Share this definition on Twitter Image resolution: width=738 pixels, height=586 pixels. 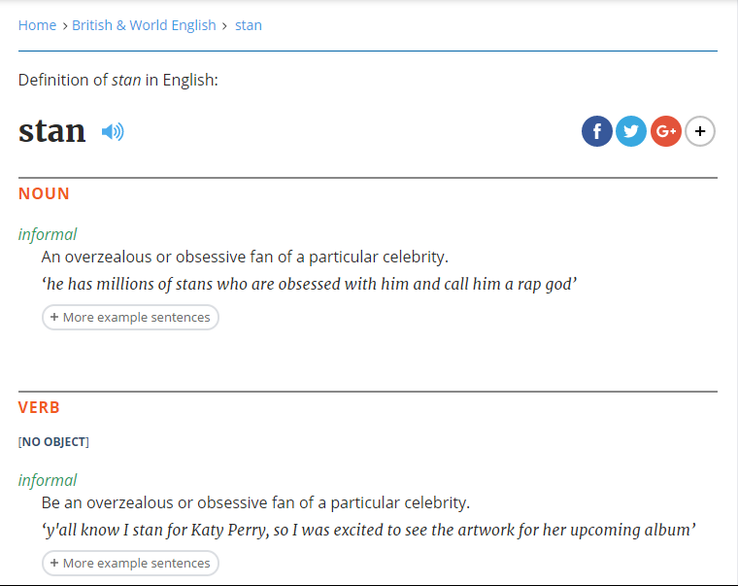[x=631, y=131]
